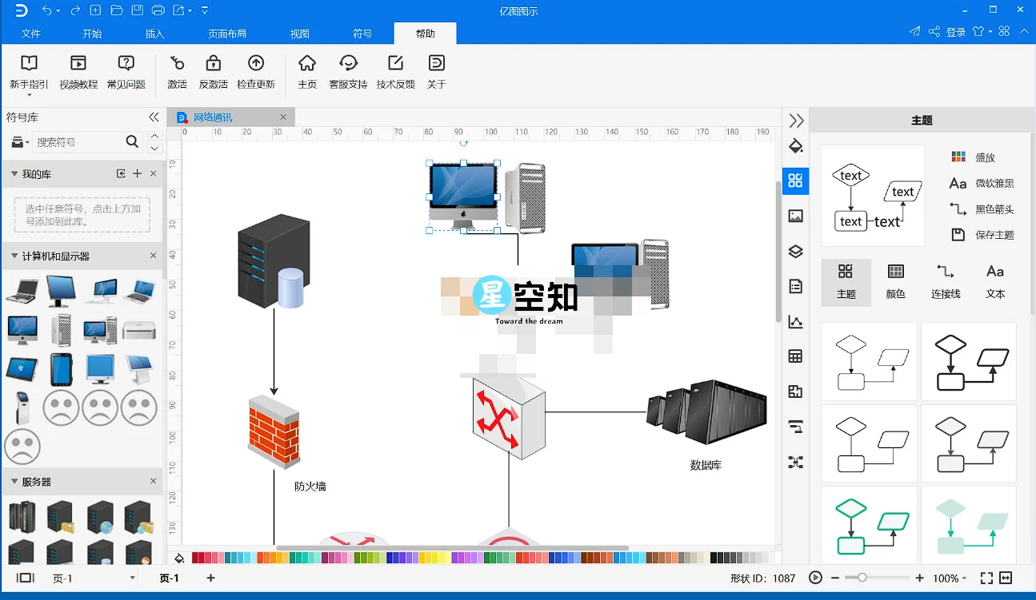1036x600 pixels.
Task: Click the 主页 icon in Help ribbon
Action: click(307, 72)
